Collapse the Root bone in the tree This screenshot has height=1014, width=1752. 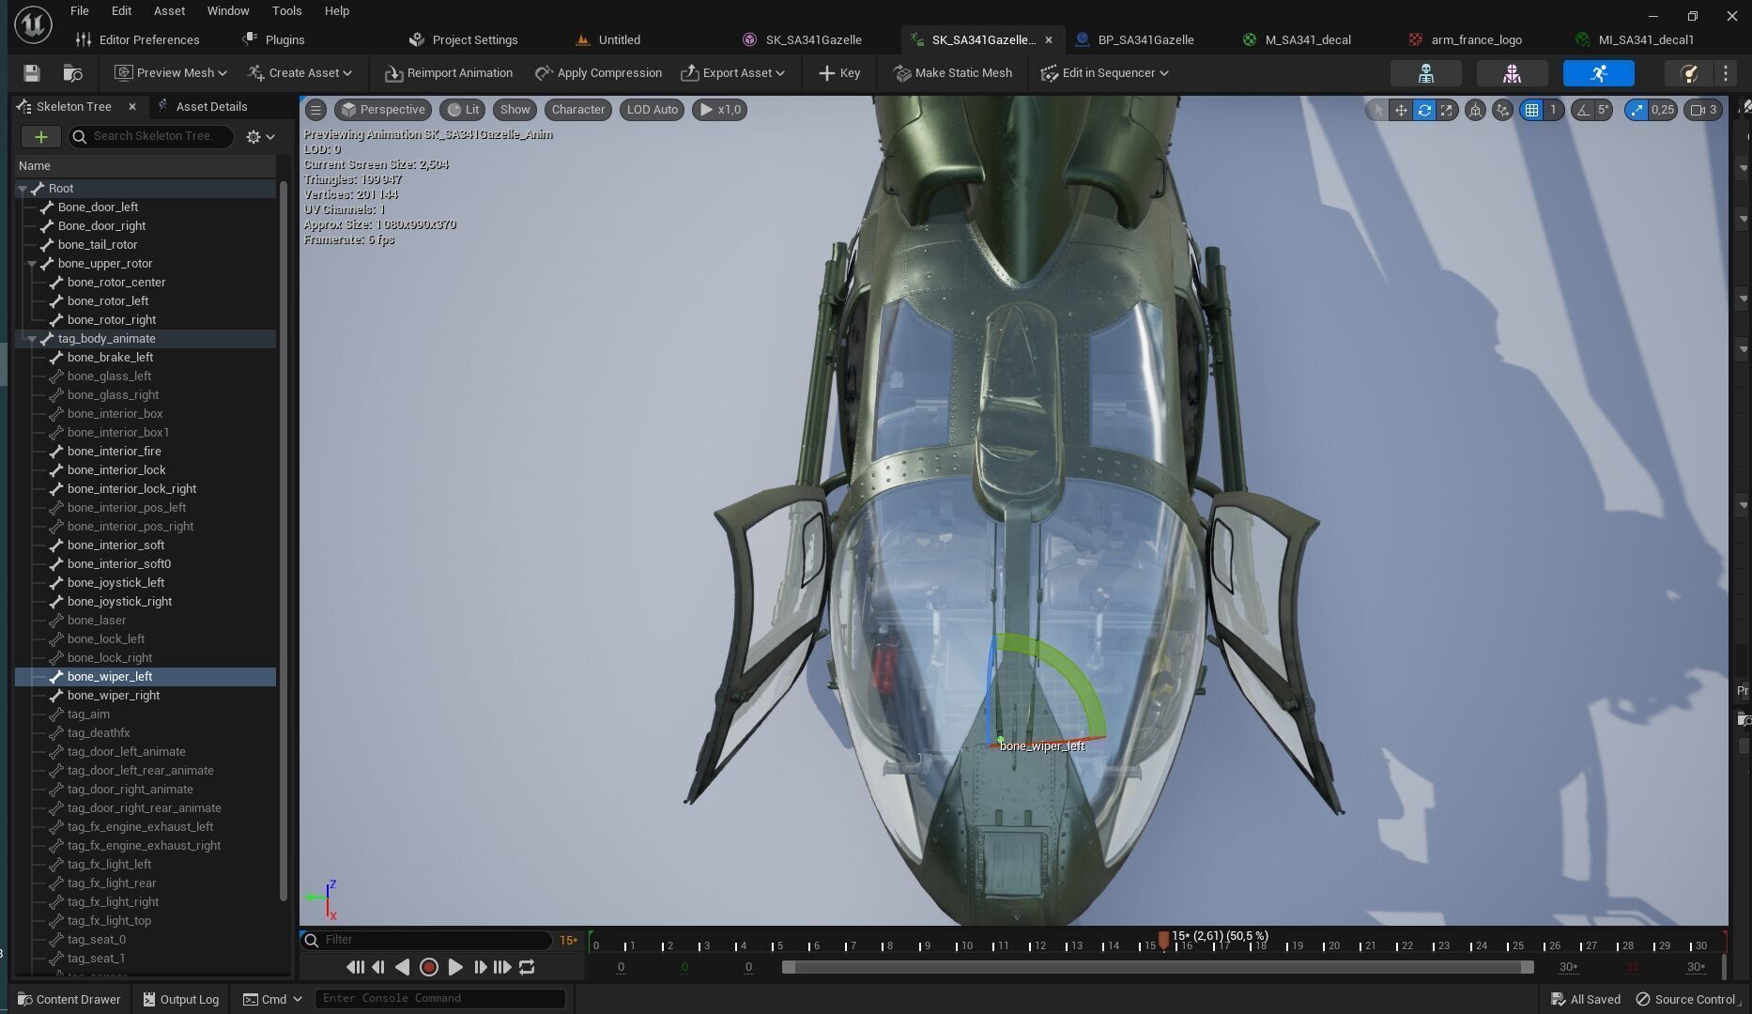click(22, 189)
